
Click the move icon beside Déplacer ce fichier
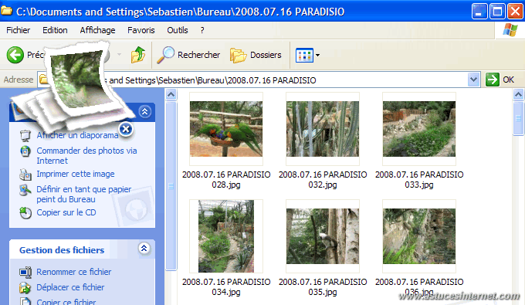[x=25, y=287]
